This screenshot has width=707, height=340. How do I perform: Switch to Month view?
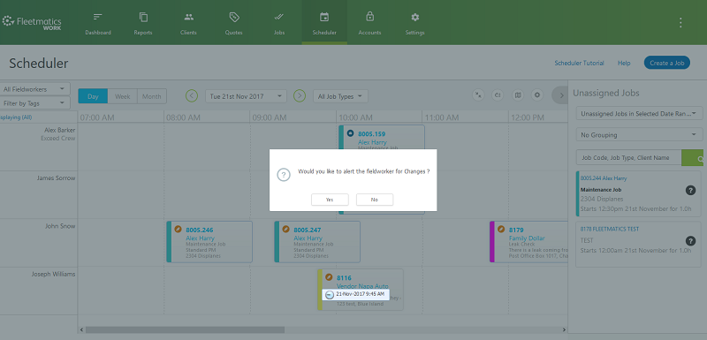pyautogui.click(x=152, y=96)
